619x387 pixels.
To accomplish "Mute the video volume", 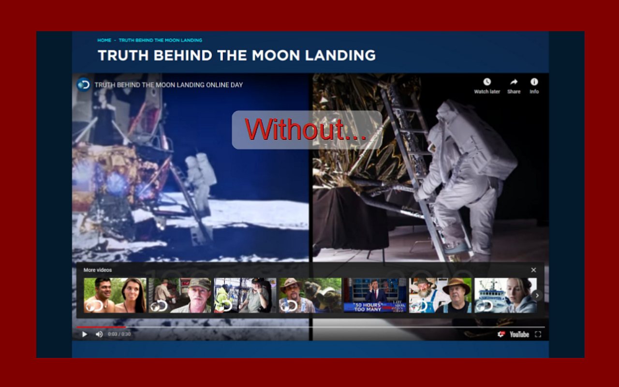I will click(99, 334).
